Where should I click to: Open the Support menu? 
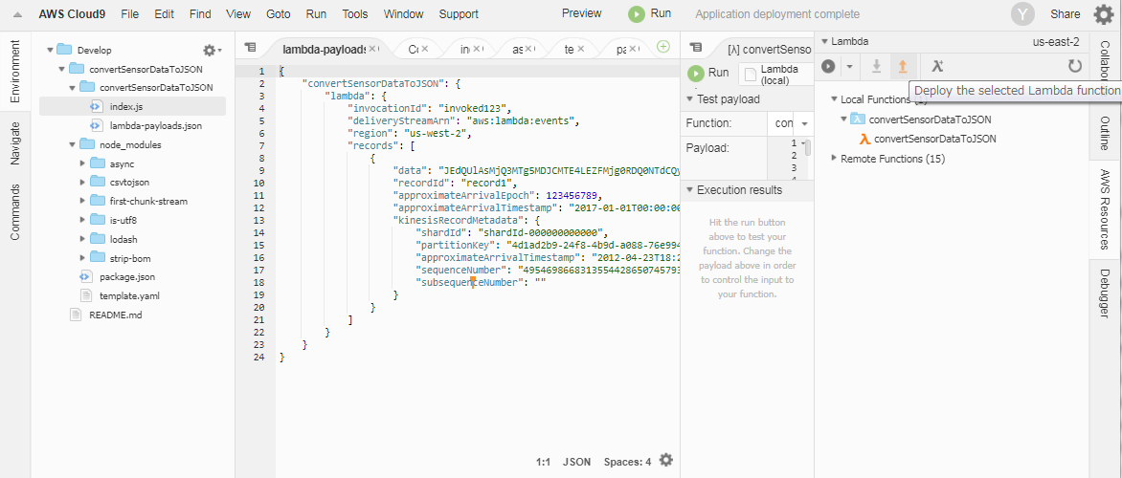pyautogui.click(x=459, y=14)
